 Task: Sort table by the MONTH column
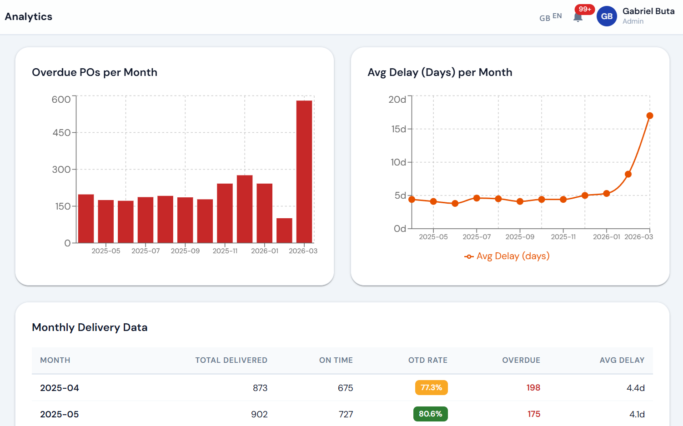tap(55, 360)
